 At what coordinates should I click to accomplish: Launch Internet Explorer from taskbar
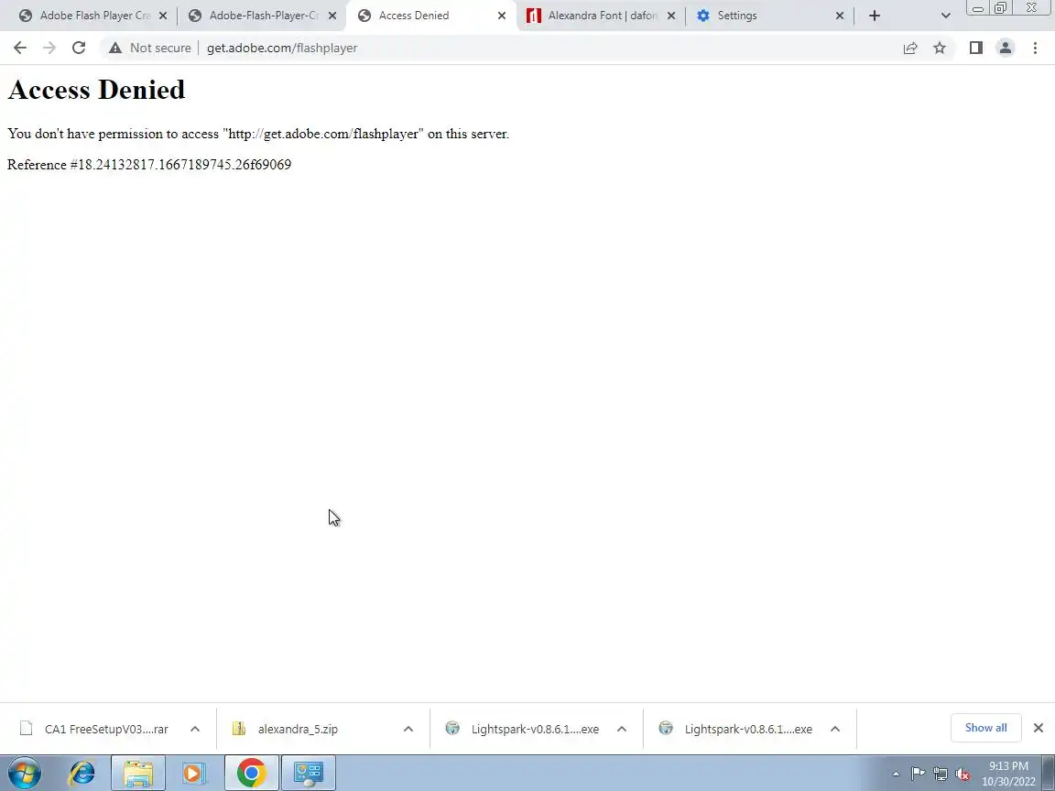tap(82, 773)
